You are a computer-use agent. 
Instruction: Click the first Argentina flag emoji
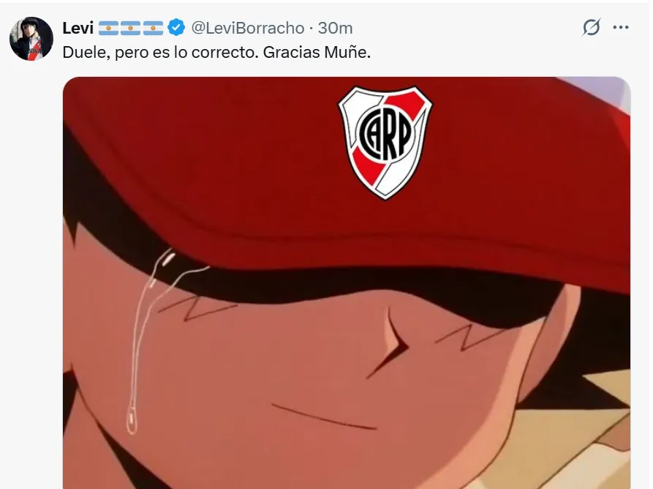(x=108, y=29)
